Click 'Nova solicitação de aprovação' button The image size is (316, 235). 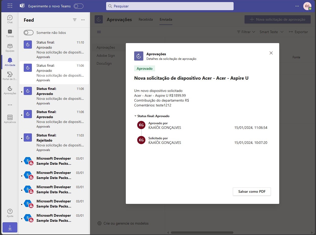tap(277, 19)
